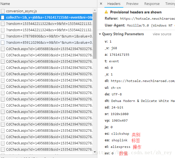Click the User-Agent header value

coord(151,25)
